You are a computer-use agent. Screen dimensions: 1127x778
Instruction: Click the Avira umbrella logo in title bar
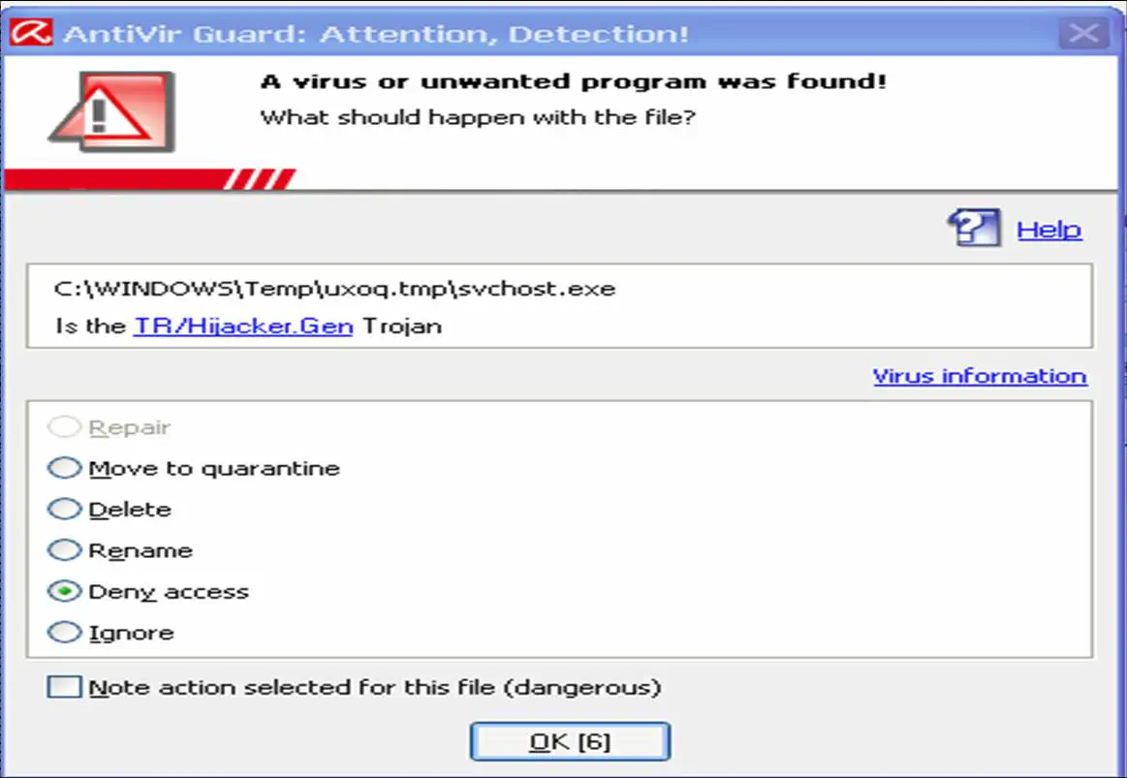click(x=31, y=32)
